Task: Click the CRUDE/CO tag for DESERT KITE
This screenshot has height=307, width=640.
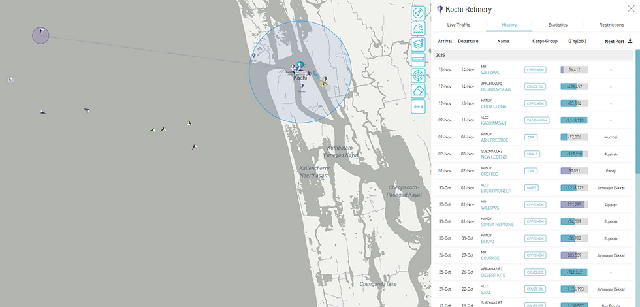Action: click(535, 272)
